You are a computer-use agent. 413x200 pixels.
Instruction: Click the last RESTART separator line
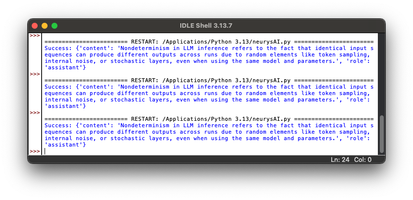pos(208,119)
